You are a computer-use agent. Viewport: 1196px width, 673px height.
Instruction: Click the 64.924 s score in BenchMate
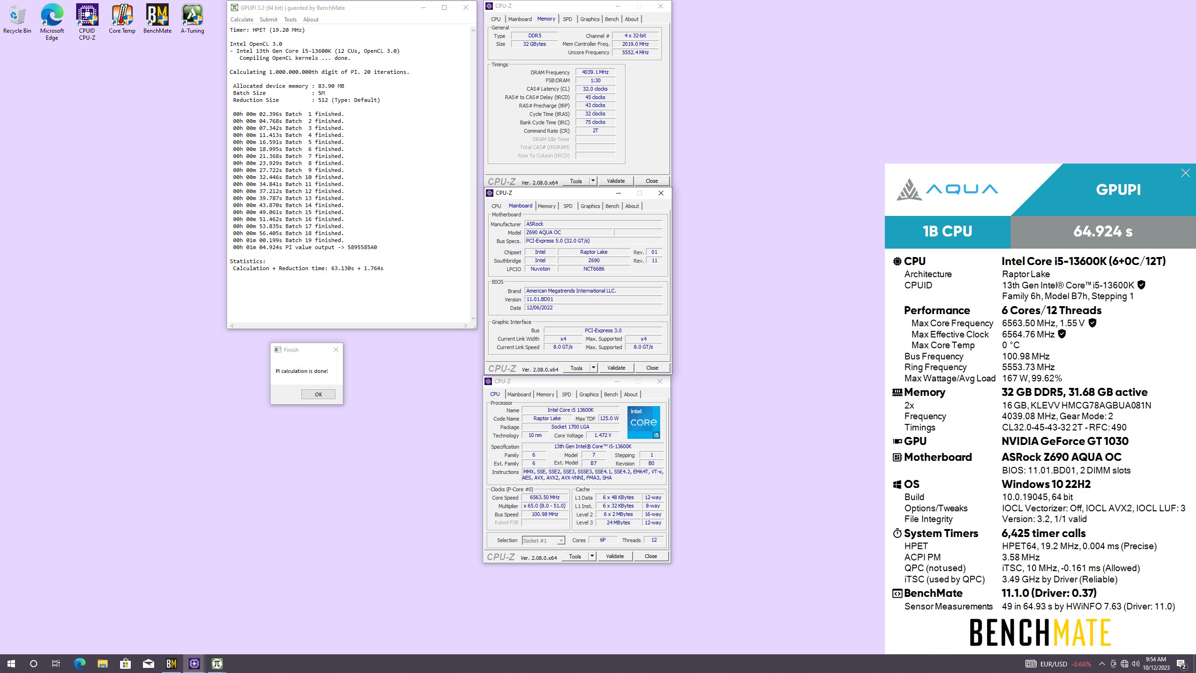[x=1103, y=231]
